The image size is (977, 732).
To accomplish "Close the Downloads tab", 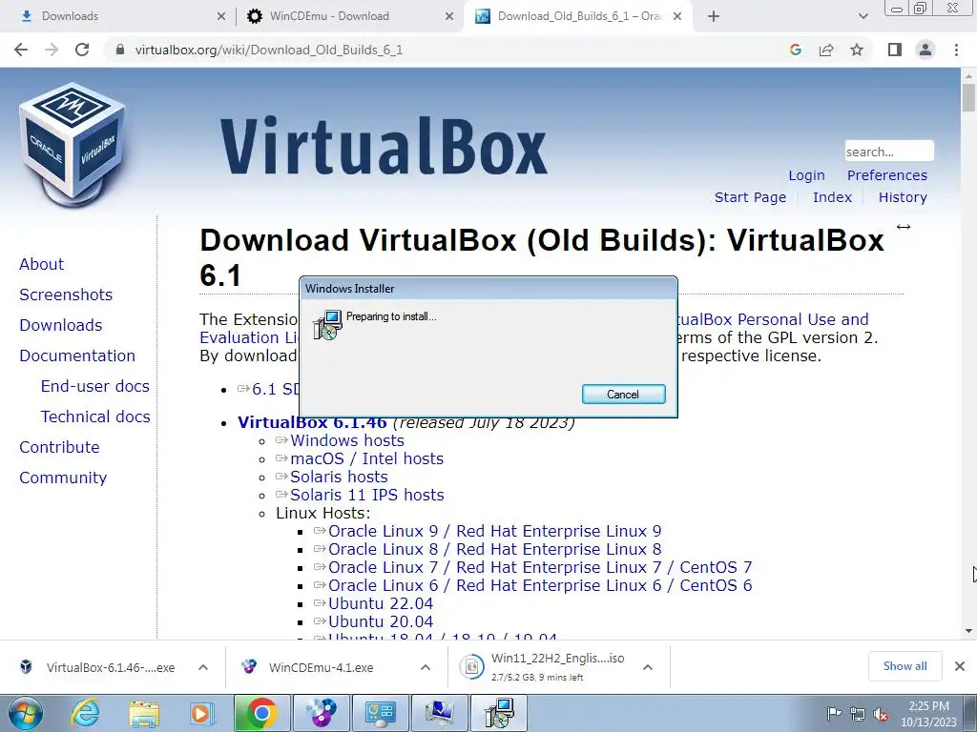I will click(220, 16).
